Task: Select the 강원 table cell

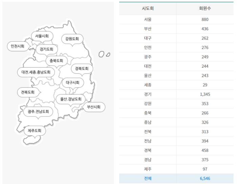Action: (x=148, y=104)
